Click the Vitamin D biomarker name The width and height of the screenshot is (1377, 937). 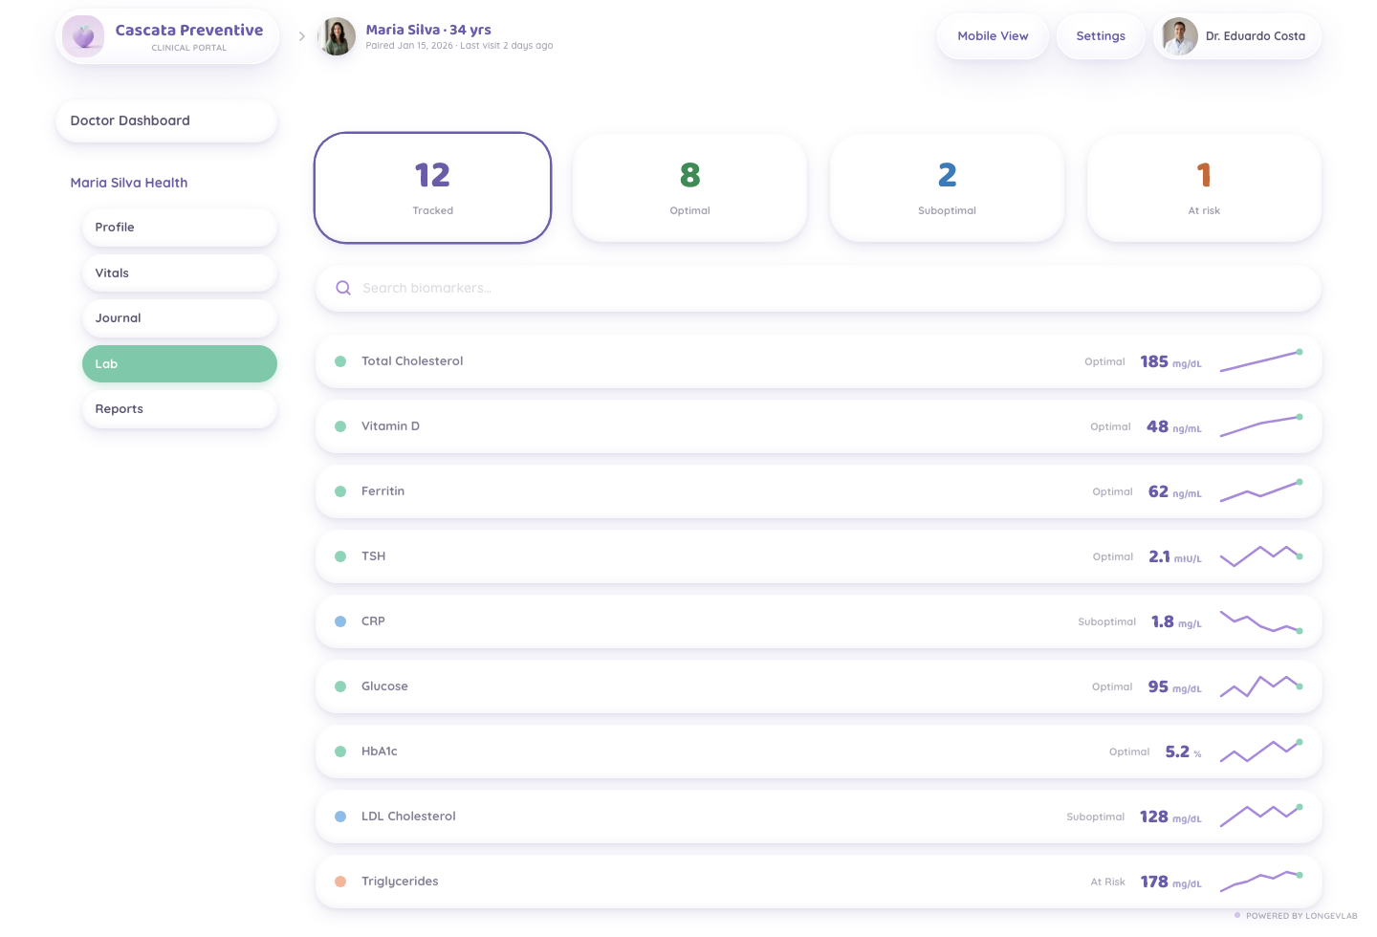[390, 426]
